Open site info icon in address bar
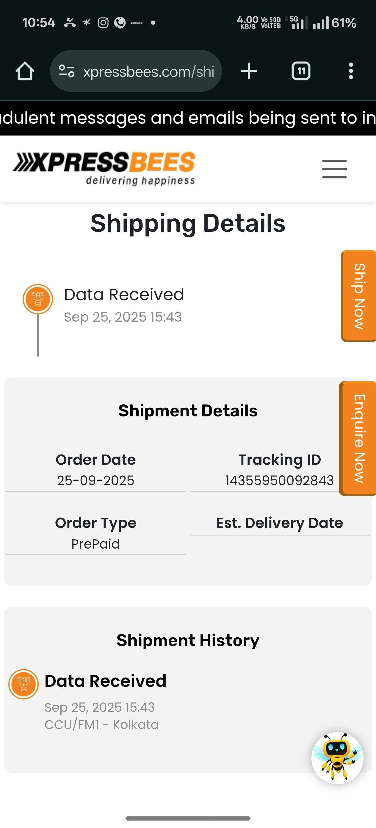Viewport: 376px width, 828px height. click(66, 71)
